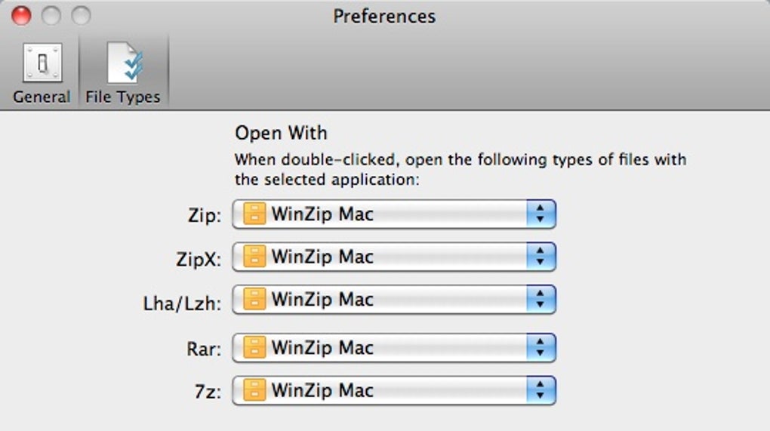This screenshot has height=431, width=770.
Task: Zoom the Preferences window
Action: point(80,15)
